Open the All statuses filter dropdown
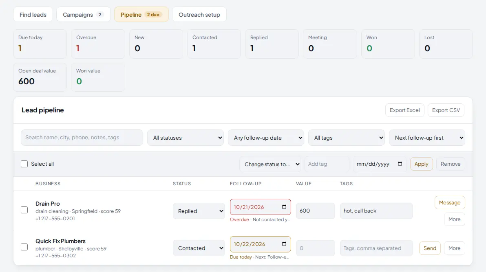The width and height of the screenshot is (486, 272). coord(186,138)
